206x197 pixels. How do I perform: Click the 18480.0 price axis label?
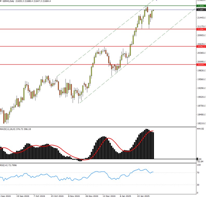(x=201, y=115)
